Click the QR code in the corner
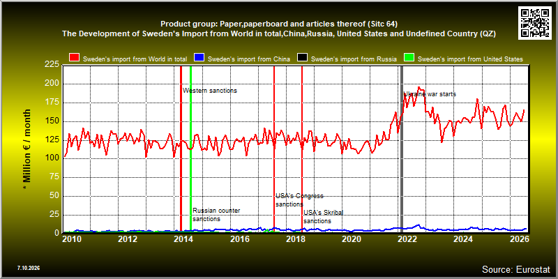Screen dimensions: 558x279 [x=535, y=22]
